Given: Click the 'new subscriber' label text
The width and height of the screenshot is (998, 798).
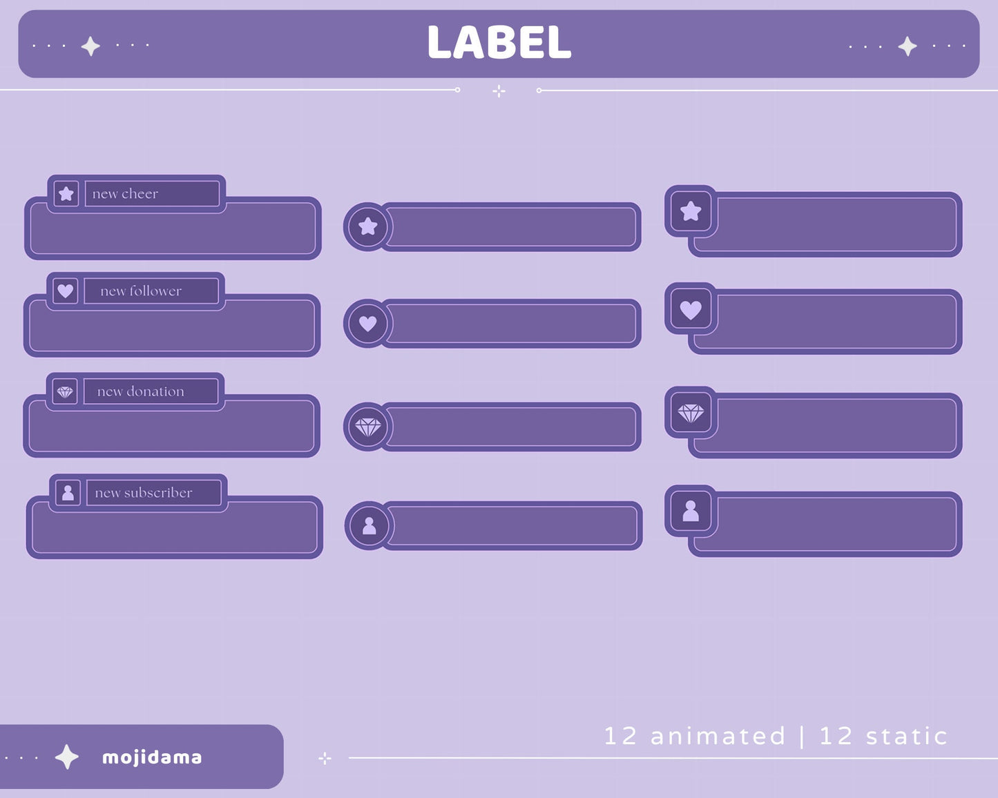Looking at the screenshot, I should pos(144,493).
